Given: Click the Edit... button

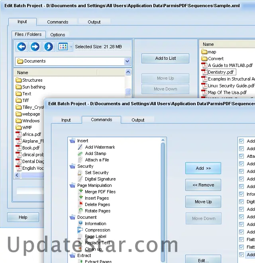Looking at the screenshot, I should 203,260.
